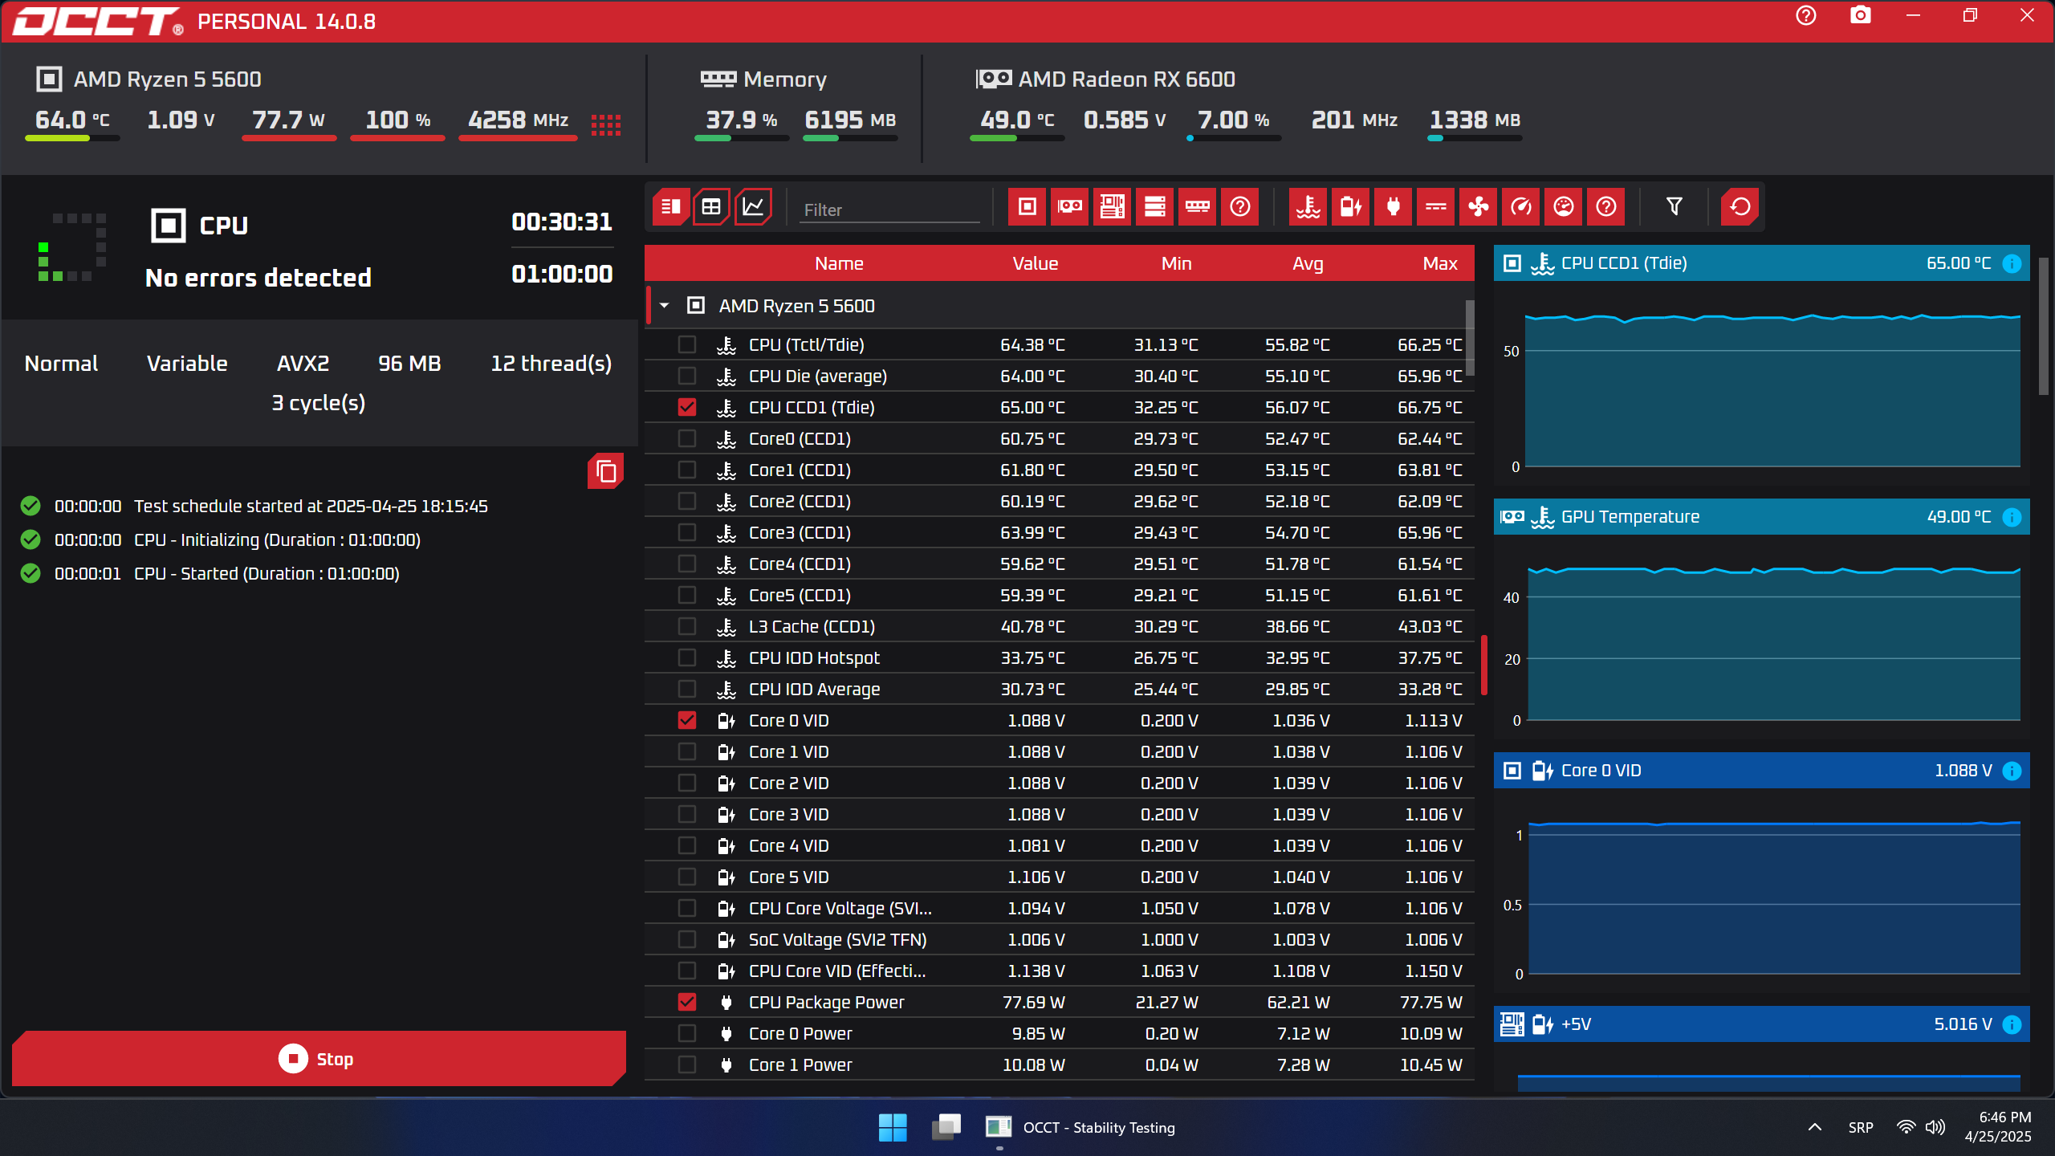The image size is (2055, 1156).
Task: Enable the Core 5 VID checkbox
Action: tap(687, 877)
